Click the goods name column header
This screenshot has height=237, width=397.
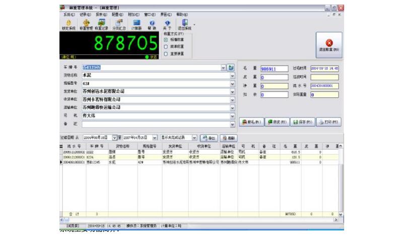coord(122,146)
